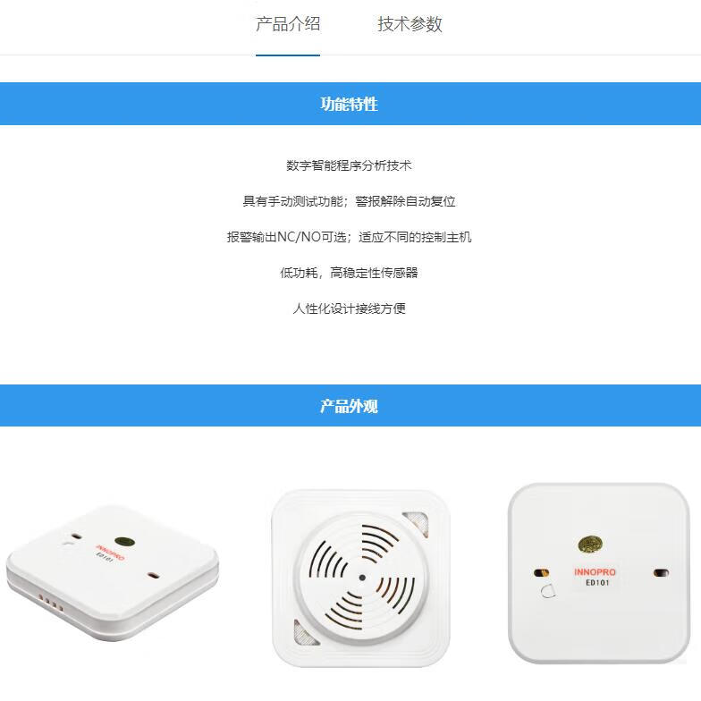Open the round vented back-view image
701x701 pixels.
pyautogui.click(x=361, y=578)
